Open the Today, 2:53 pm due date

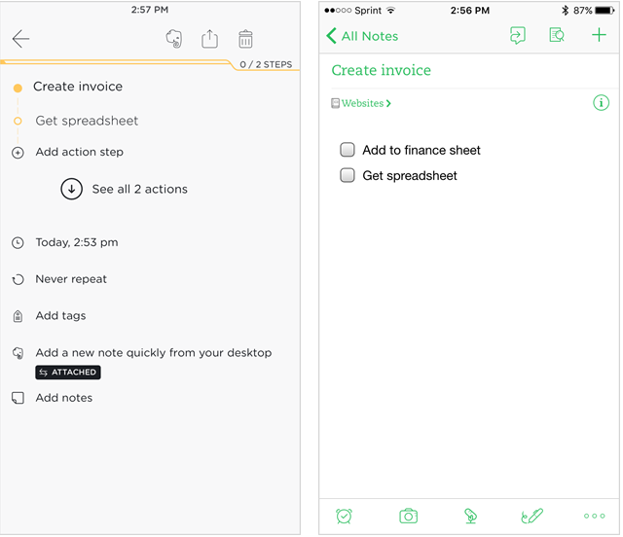point(77,242)
